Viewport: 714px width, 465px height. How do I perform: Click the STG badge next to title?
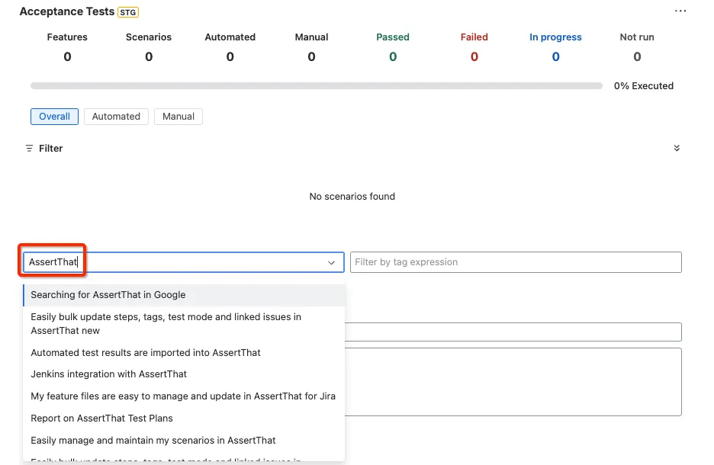pos(128,12)
